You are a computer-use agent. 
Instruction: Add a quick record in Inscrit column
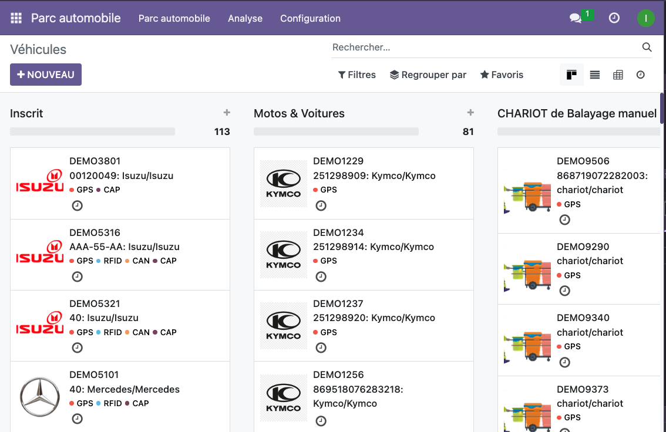point(227,113)
